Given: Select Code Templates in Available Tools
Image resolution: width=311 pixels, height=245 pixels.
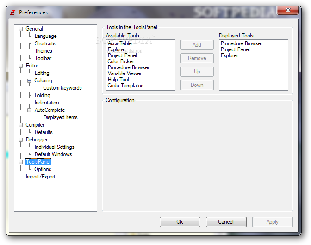Looking at the screenshot, I should click(125, 86).
